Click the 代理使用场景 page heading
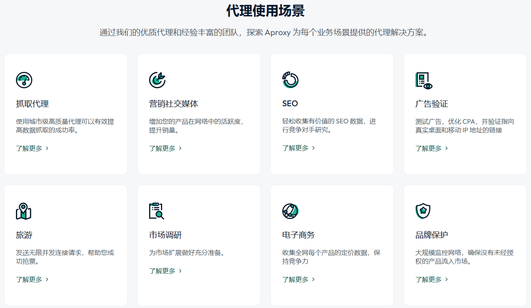531x308 pixels. coord(265,11)
